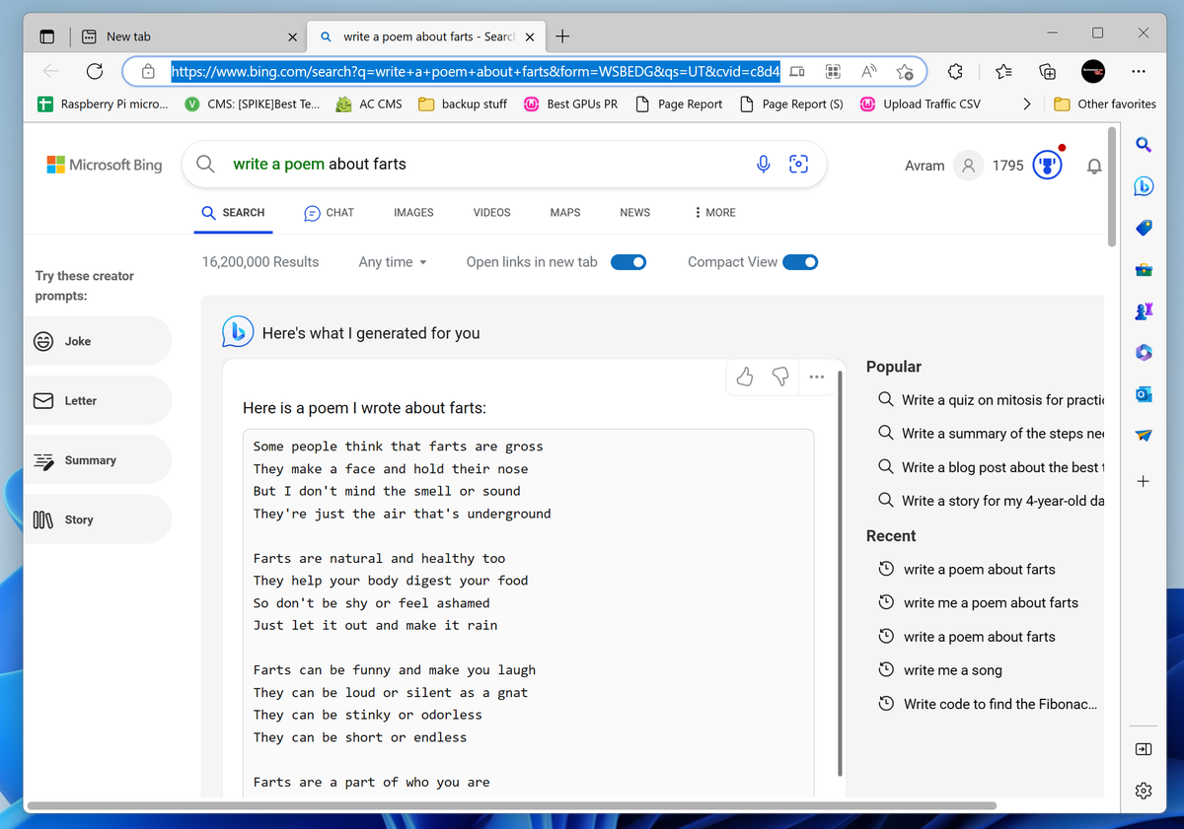Click the thumbs up on the generated poem

pyautogui.click(x=744, y=377)
